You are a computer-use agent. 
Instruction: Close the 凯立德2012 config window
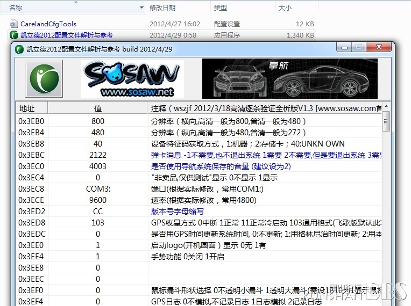[x=378, y=48]
